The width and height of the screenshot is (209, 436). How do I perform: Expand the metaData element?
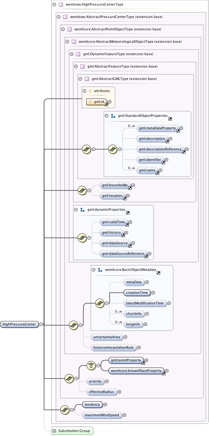[x=147, y=282]
